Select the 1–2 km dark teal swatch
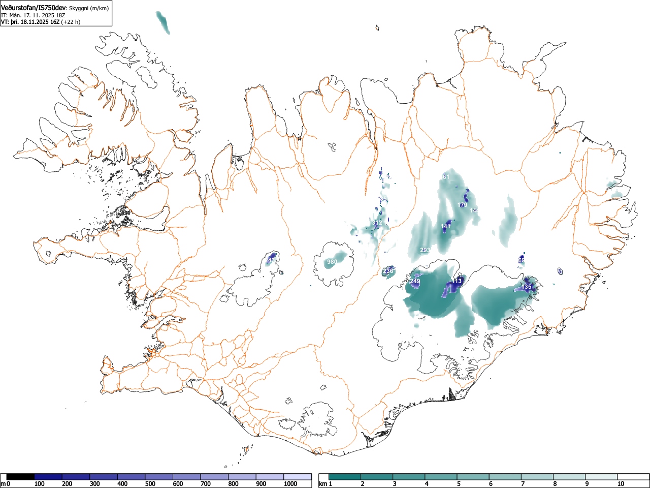Screen dimensions: 650x488 [345, 477]
